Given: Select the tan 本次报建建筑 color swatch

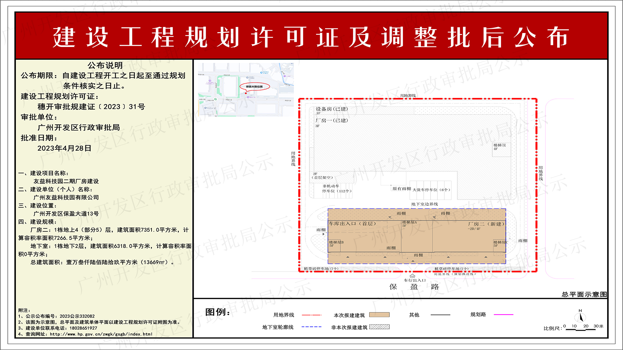Looking at the screenshot, I should pyautogui.click(x=380, y=315).
